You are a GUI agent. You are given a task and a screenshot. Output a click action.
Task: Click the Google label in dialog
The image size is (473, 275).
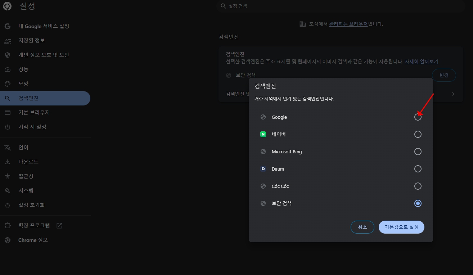[x=279, y=117]
